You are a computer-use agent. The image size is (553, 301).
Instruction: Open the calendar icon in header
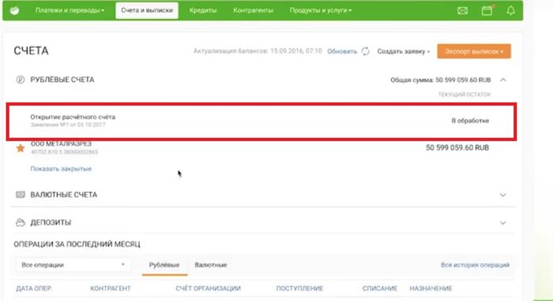[x=487, y=10]
